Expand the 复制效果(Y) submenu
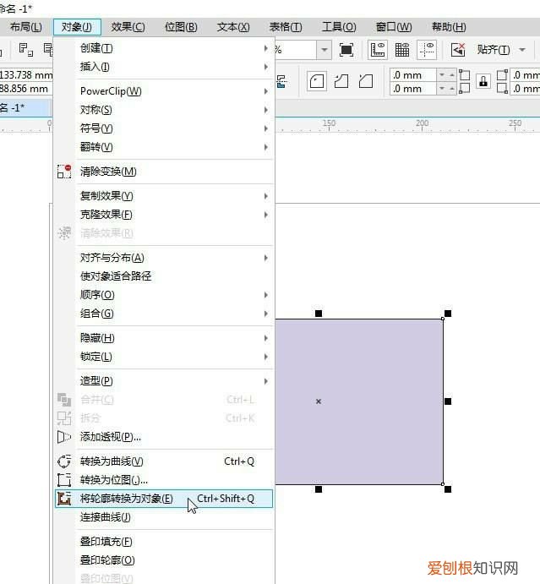Viewport: 540px width, 584px height. point(164,196)
